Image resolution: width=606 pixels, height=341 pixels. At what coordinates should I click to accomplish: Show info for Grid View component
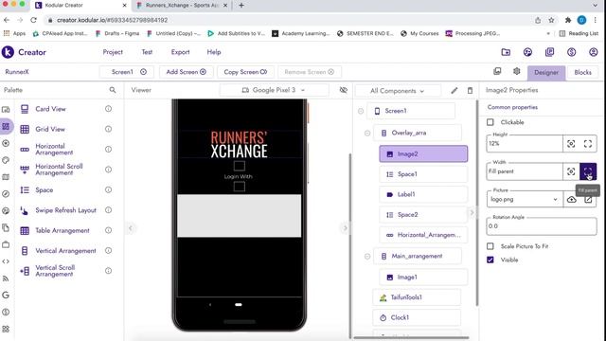[x=108, y=129]
